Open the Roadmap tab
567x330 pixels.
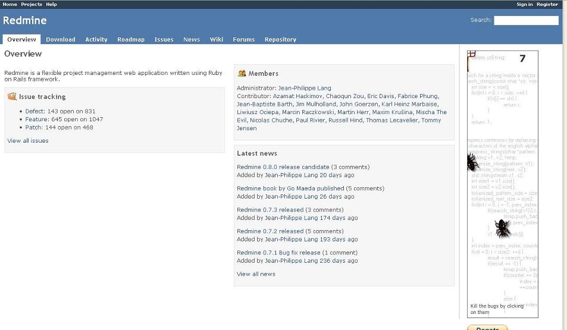click(131, 39)
